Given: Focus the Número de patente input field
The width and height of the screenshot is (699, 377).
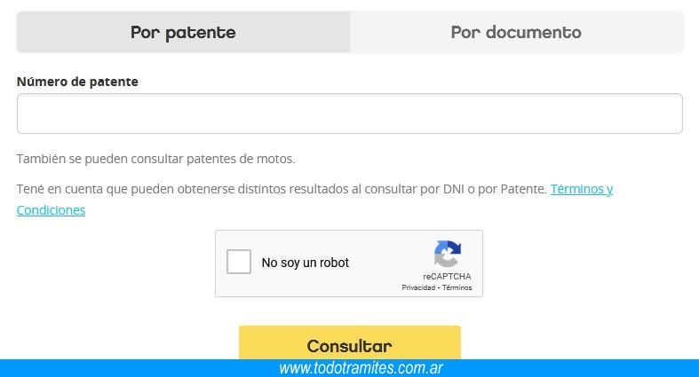Looking at the screenshot, I should pos(349,114).
